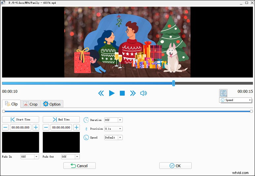The height and width of the screenshot is (176, 255).
Task: Click the application icon in title bar
Action: click(x=3, y=3)
